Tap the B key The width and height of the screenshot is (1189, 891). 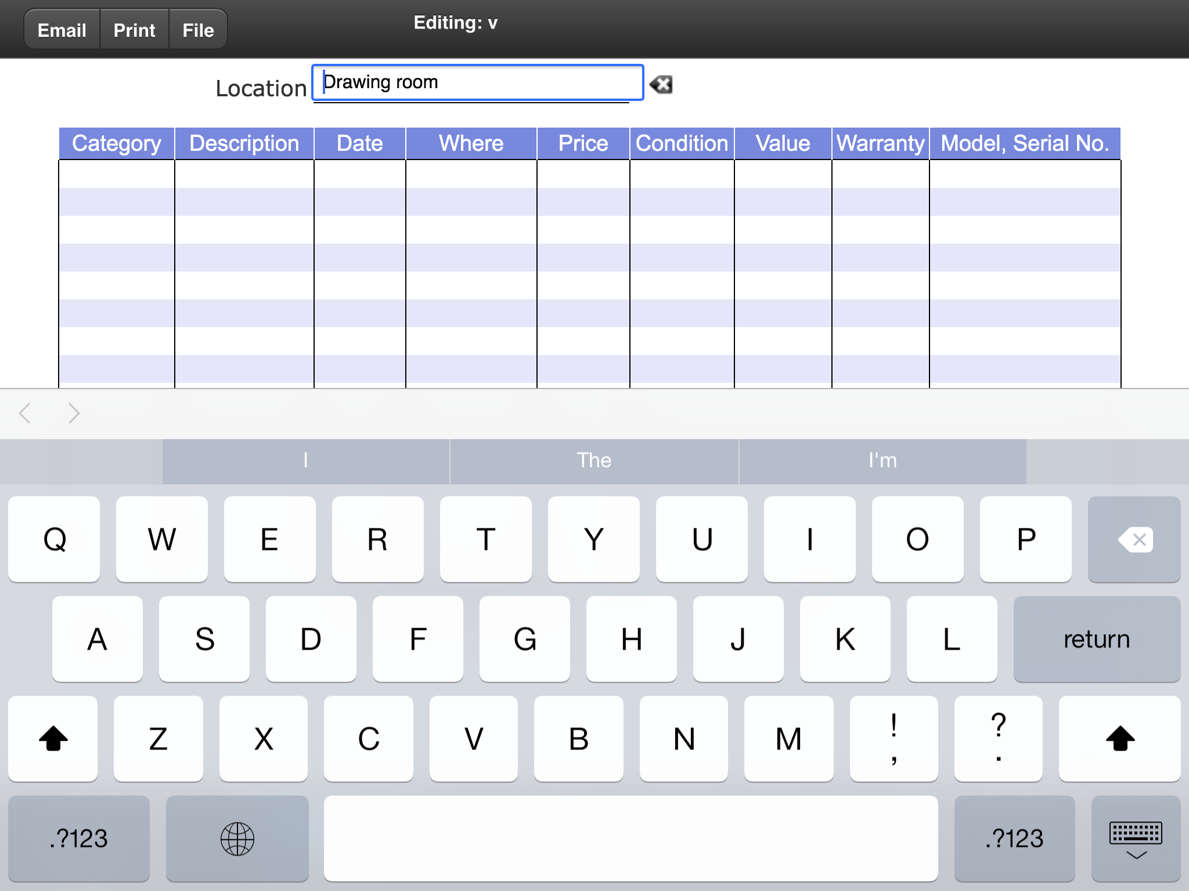579,738
